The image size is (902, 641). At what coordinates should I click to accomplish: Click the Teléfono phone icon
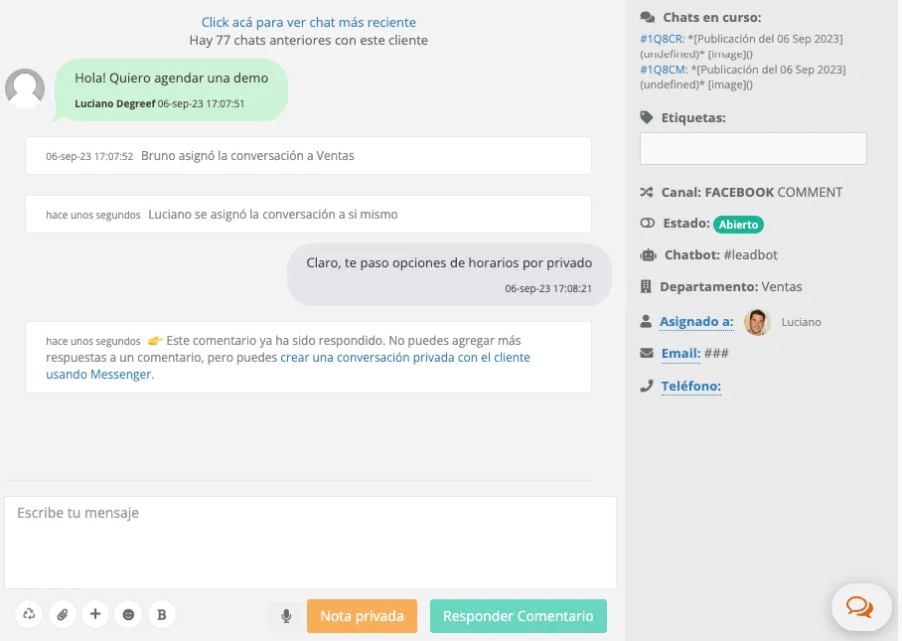tap(647, 386)
